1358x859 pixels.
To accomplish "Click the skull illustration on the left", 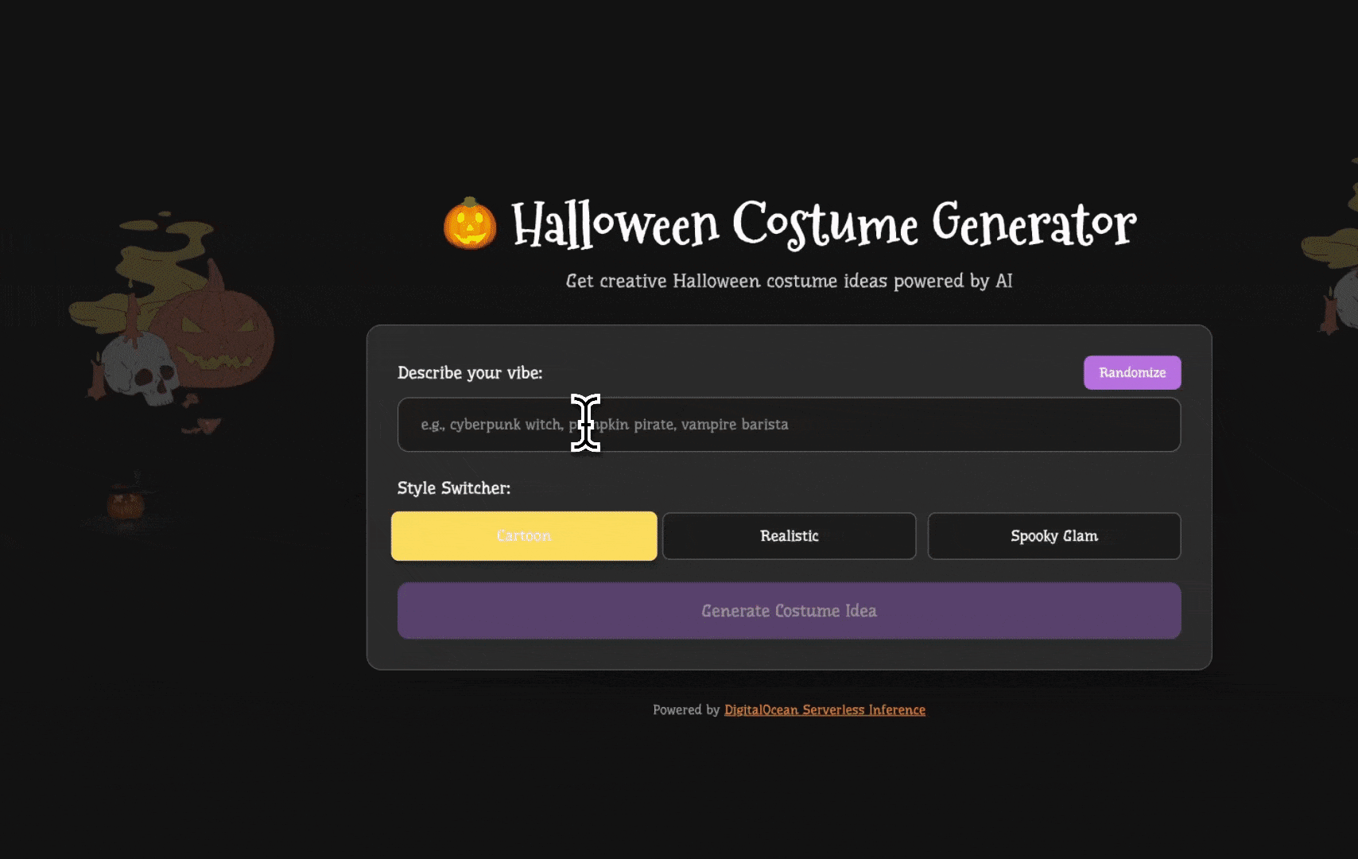I will pos(142,372).
